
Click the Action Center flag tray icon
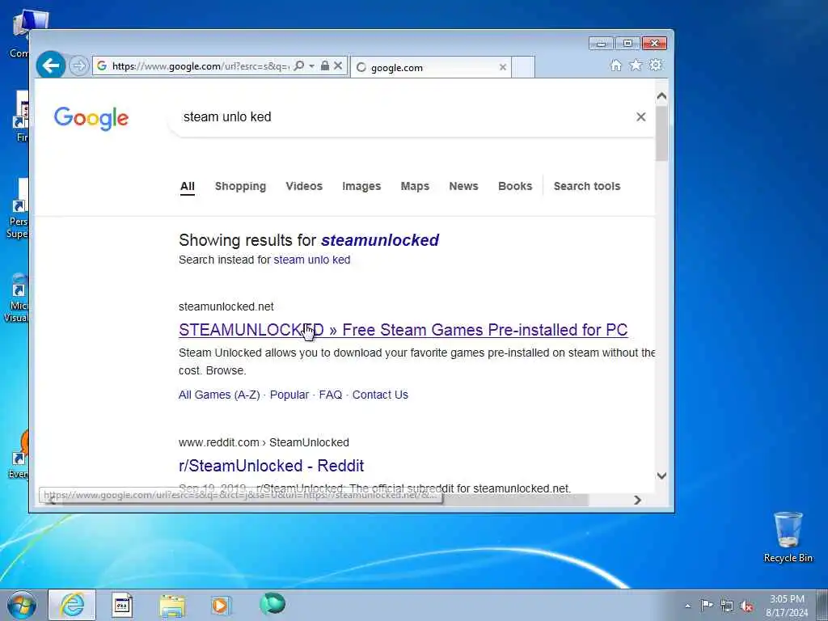point(707,605)
